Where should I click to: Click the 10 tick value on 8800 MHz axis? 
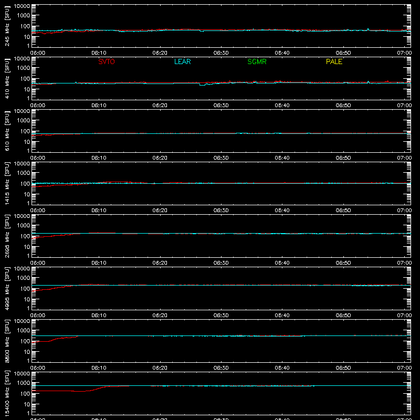click(27, 352)
